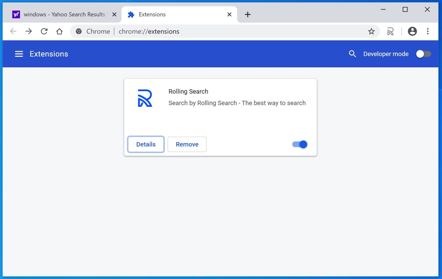
Task: Go back with the back arrow
Action: pyautogui.click(x=13, y=31)
